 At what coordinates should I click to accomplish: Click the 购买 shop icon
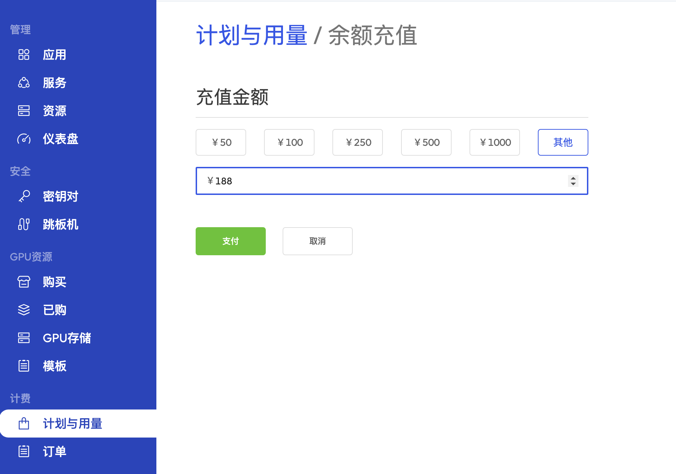[24, 282]
